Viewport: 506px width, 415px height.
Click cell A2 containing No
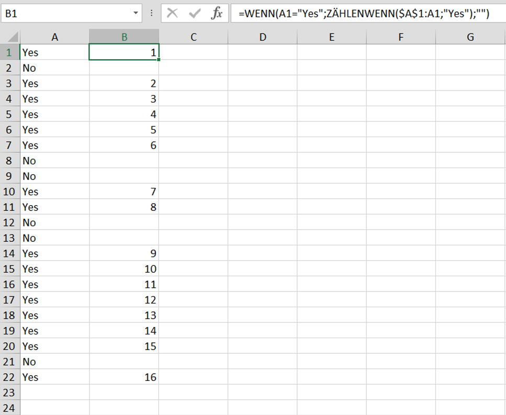pos(54,68)
